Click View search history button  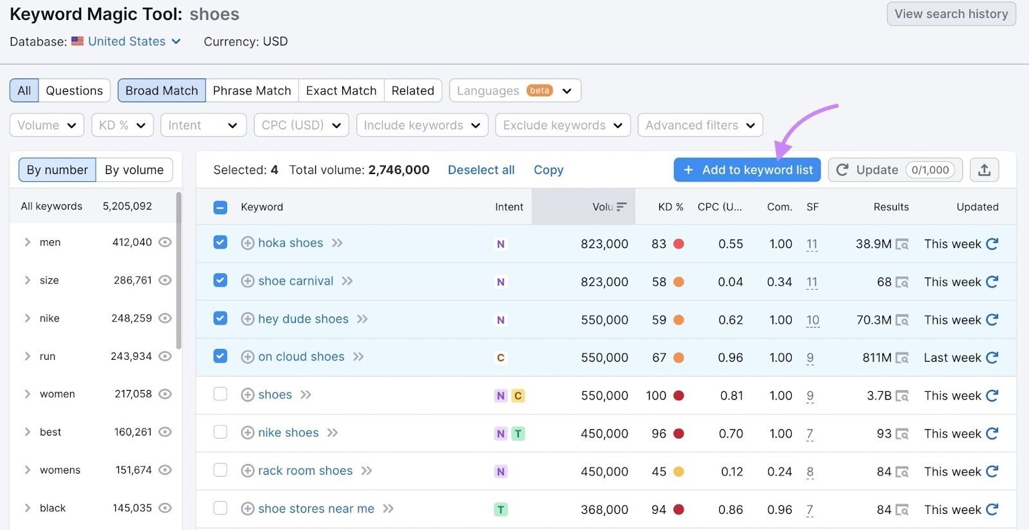[x=951, y=14]
